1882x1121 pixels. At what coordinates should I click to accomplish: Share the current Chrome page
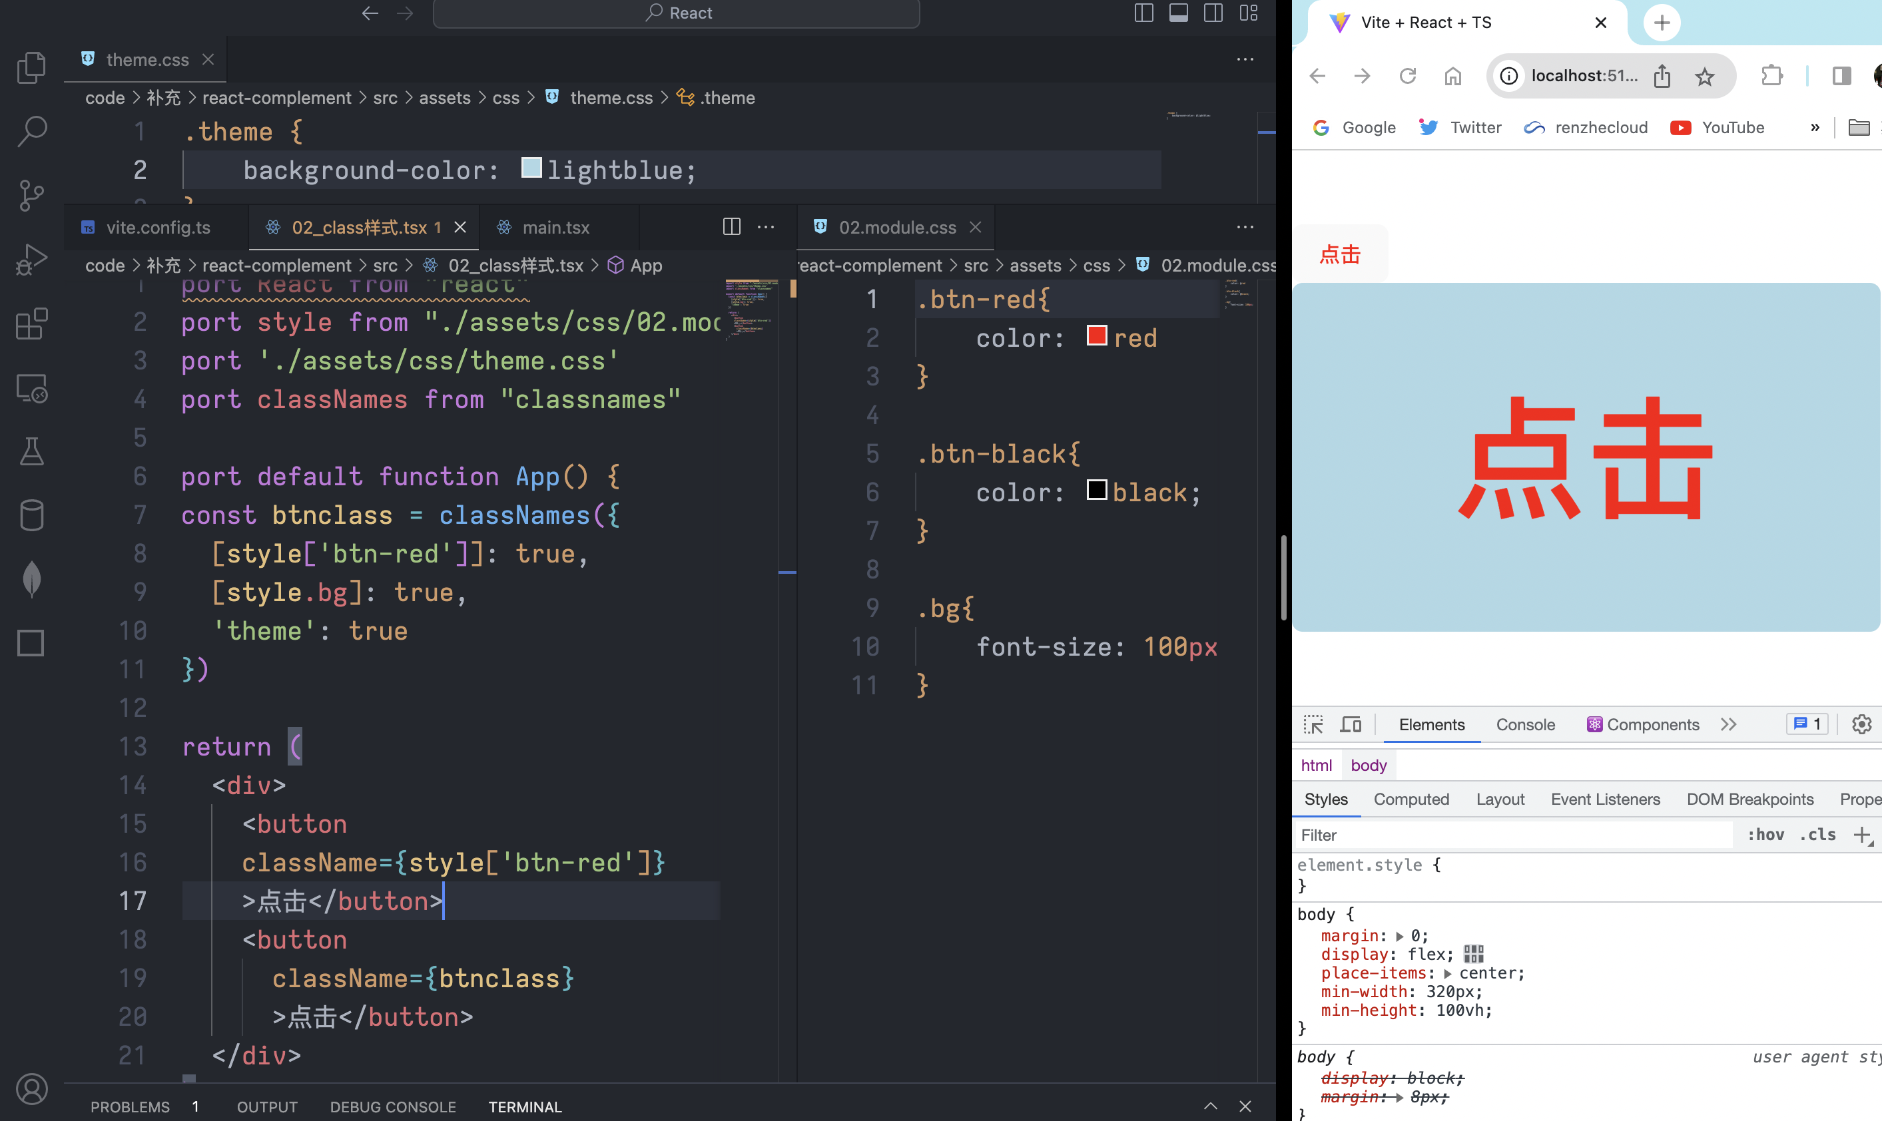point(1662,75)
